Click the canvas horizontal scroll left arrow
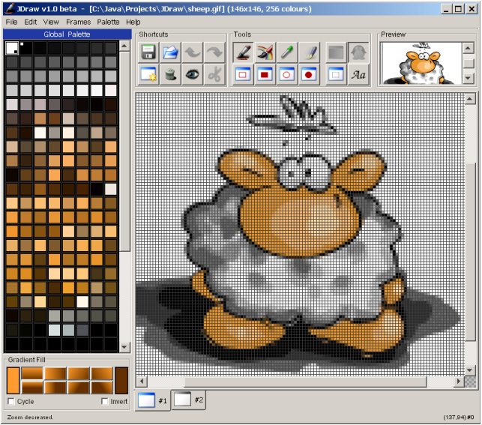 tap(142, 382)
